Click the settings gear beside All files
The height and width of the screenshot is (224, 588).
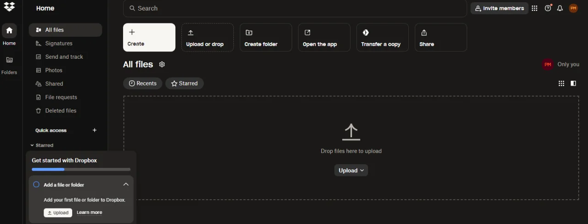pyautogui.click(x=162, y=65)
